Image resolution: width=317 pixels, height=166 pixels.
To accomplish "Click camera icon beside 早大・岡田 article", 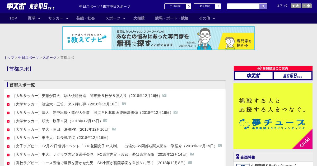I will pos(114,129).
